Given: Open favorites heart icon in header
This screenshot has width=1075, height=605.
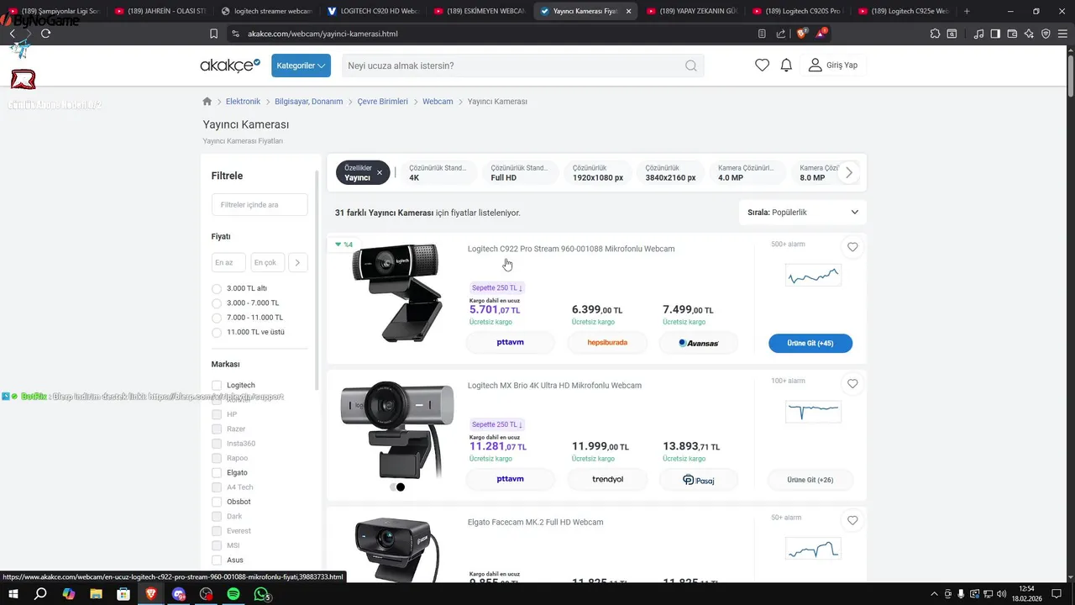Looking at the screenshot, I should point(762,66).
